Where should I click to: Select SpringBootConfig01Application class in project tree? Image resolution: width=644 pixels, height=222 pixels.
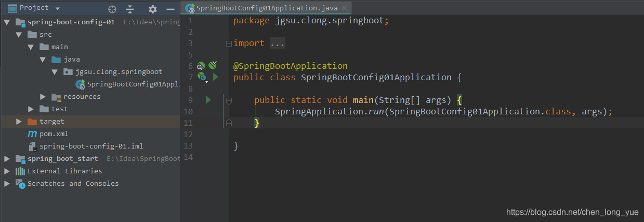point(90,84)
